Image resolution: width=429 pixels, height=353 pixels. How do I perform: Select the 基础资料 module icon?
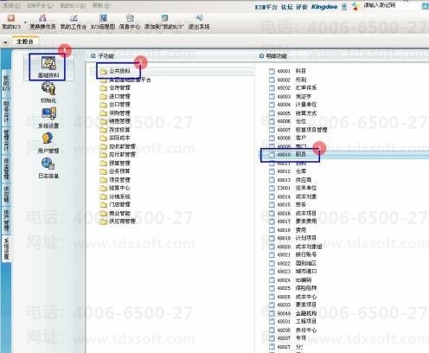point(48,67)
